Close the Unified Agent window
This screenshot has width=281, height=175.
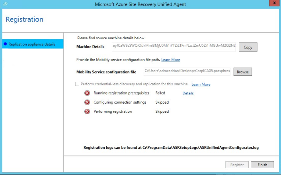point(274,3)
